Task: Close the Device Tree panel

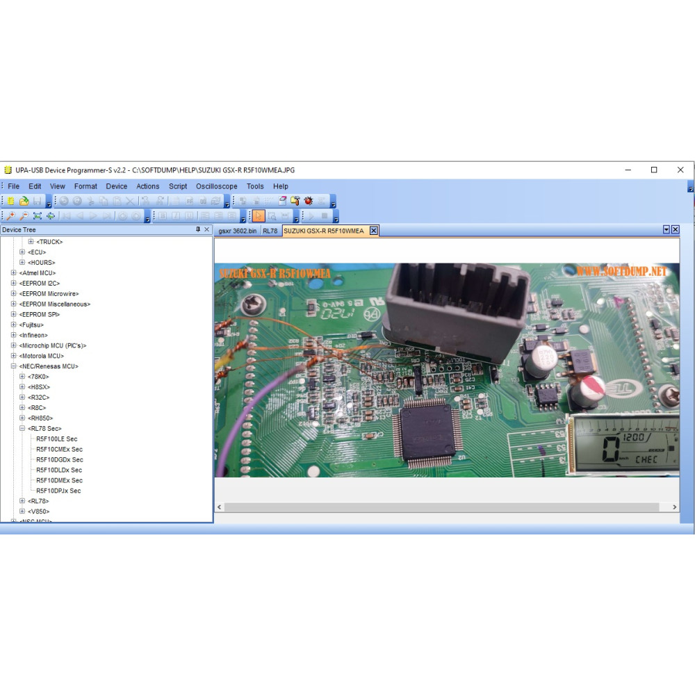Action: pos(206,229)
